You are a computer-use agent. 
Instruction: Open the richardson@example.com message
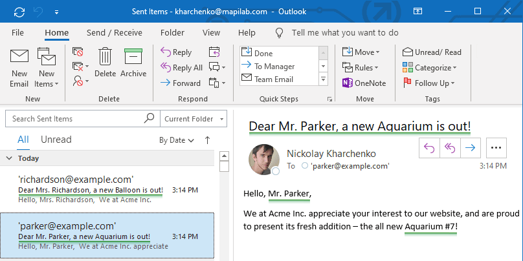[x=107, y=189]
